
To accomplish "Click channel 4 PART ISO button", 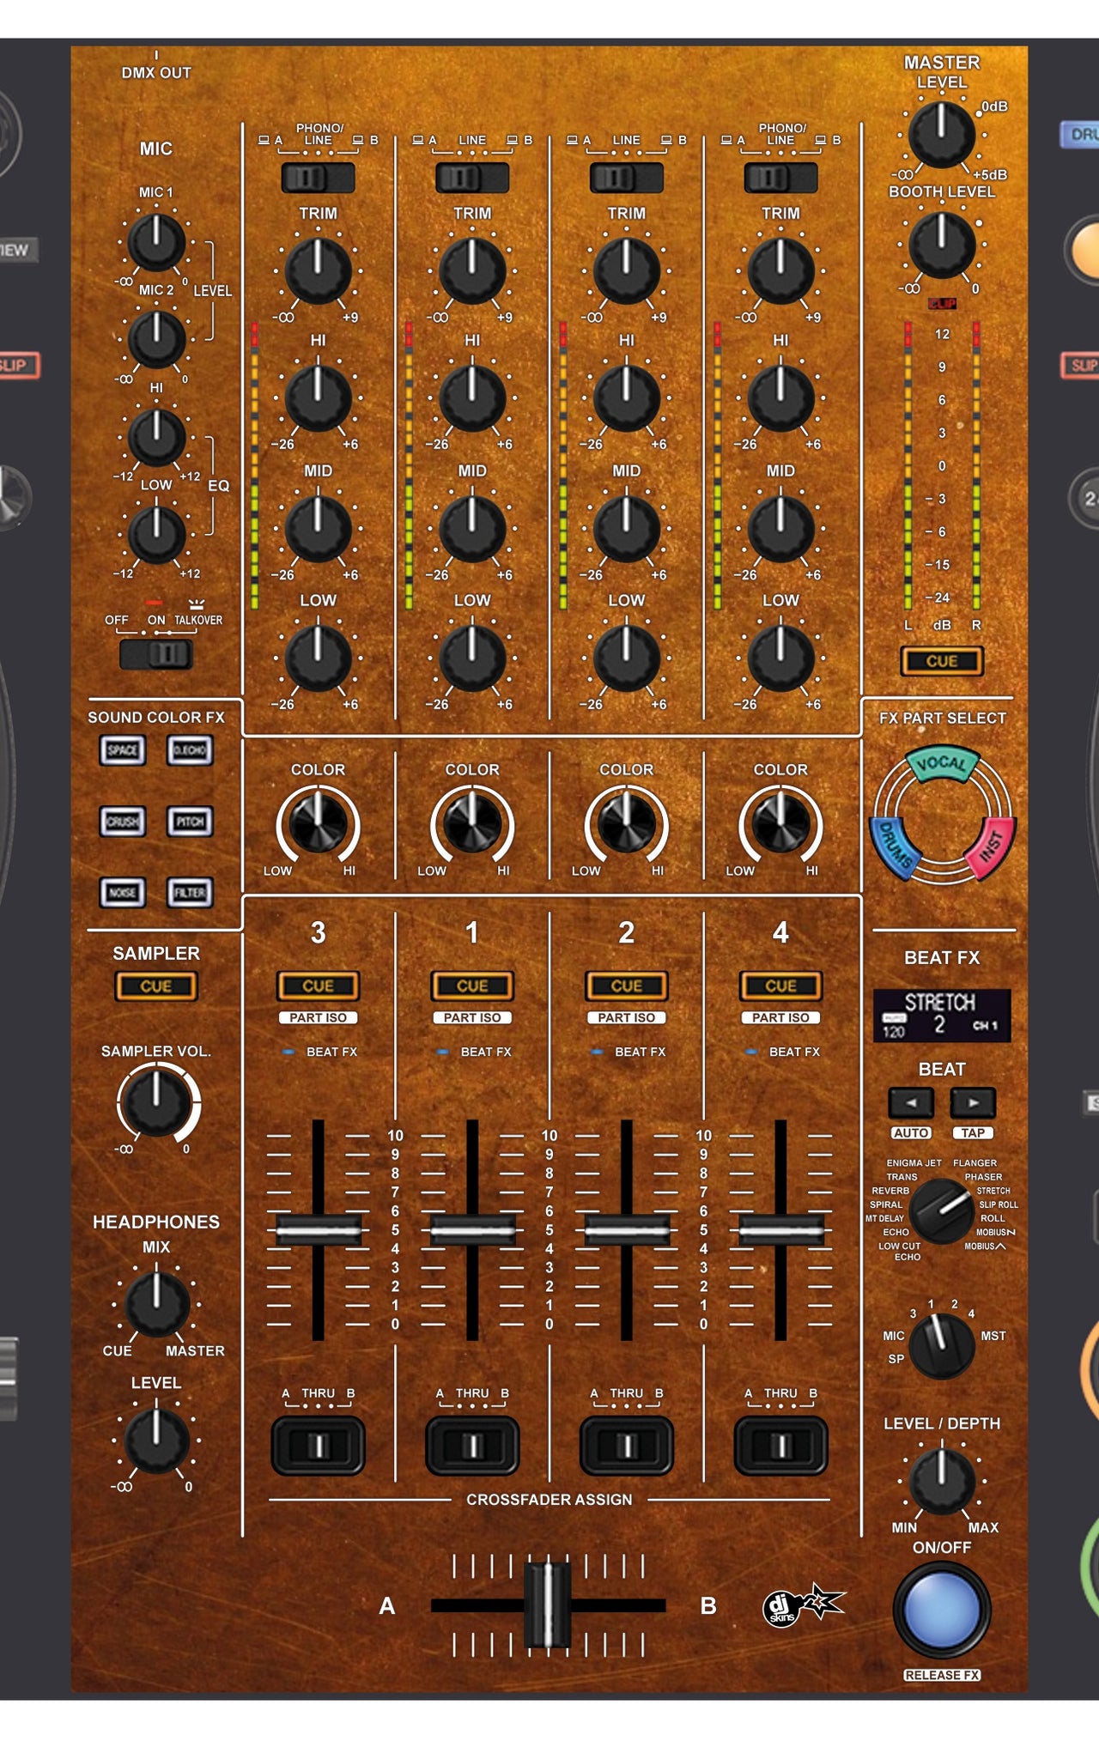I will [x=780, y=1017].
